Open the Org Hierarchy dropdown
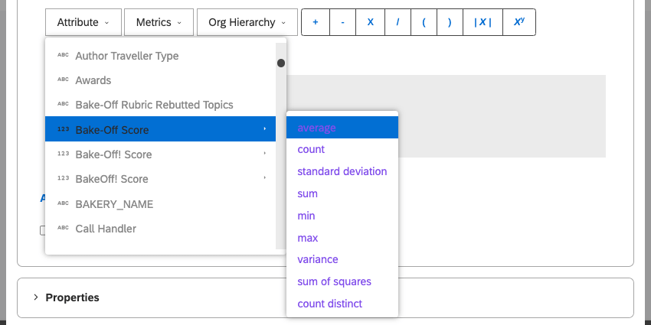This screenshot has width=651, height=325. tap(247, 22)
